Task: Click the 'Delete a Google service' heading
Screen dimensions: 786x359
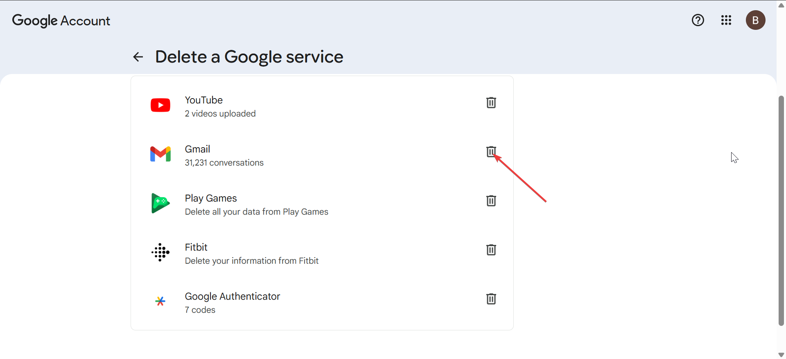Action: tap(249, 57)
